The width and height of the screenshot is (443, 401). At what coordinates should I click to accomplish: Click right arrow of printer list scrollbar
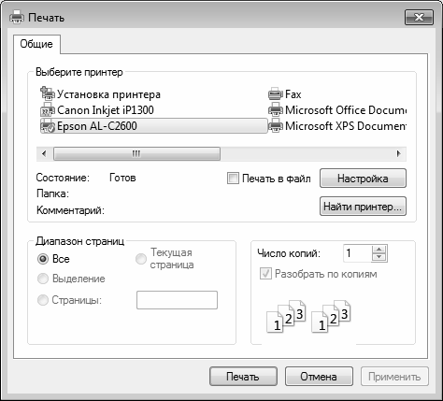coord(398,153)
